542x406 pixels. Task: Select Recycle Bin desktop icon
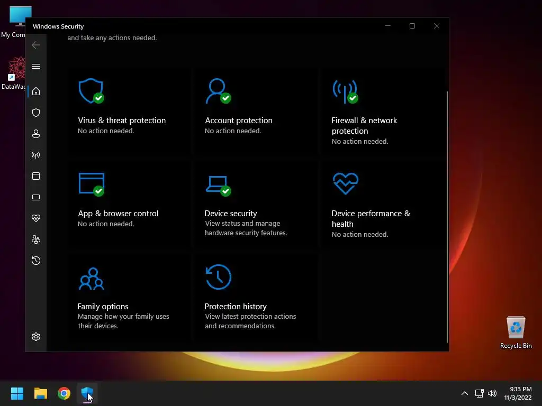click(516, 333)
